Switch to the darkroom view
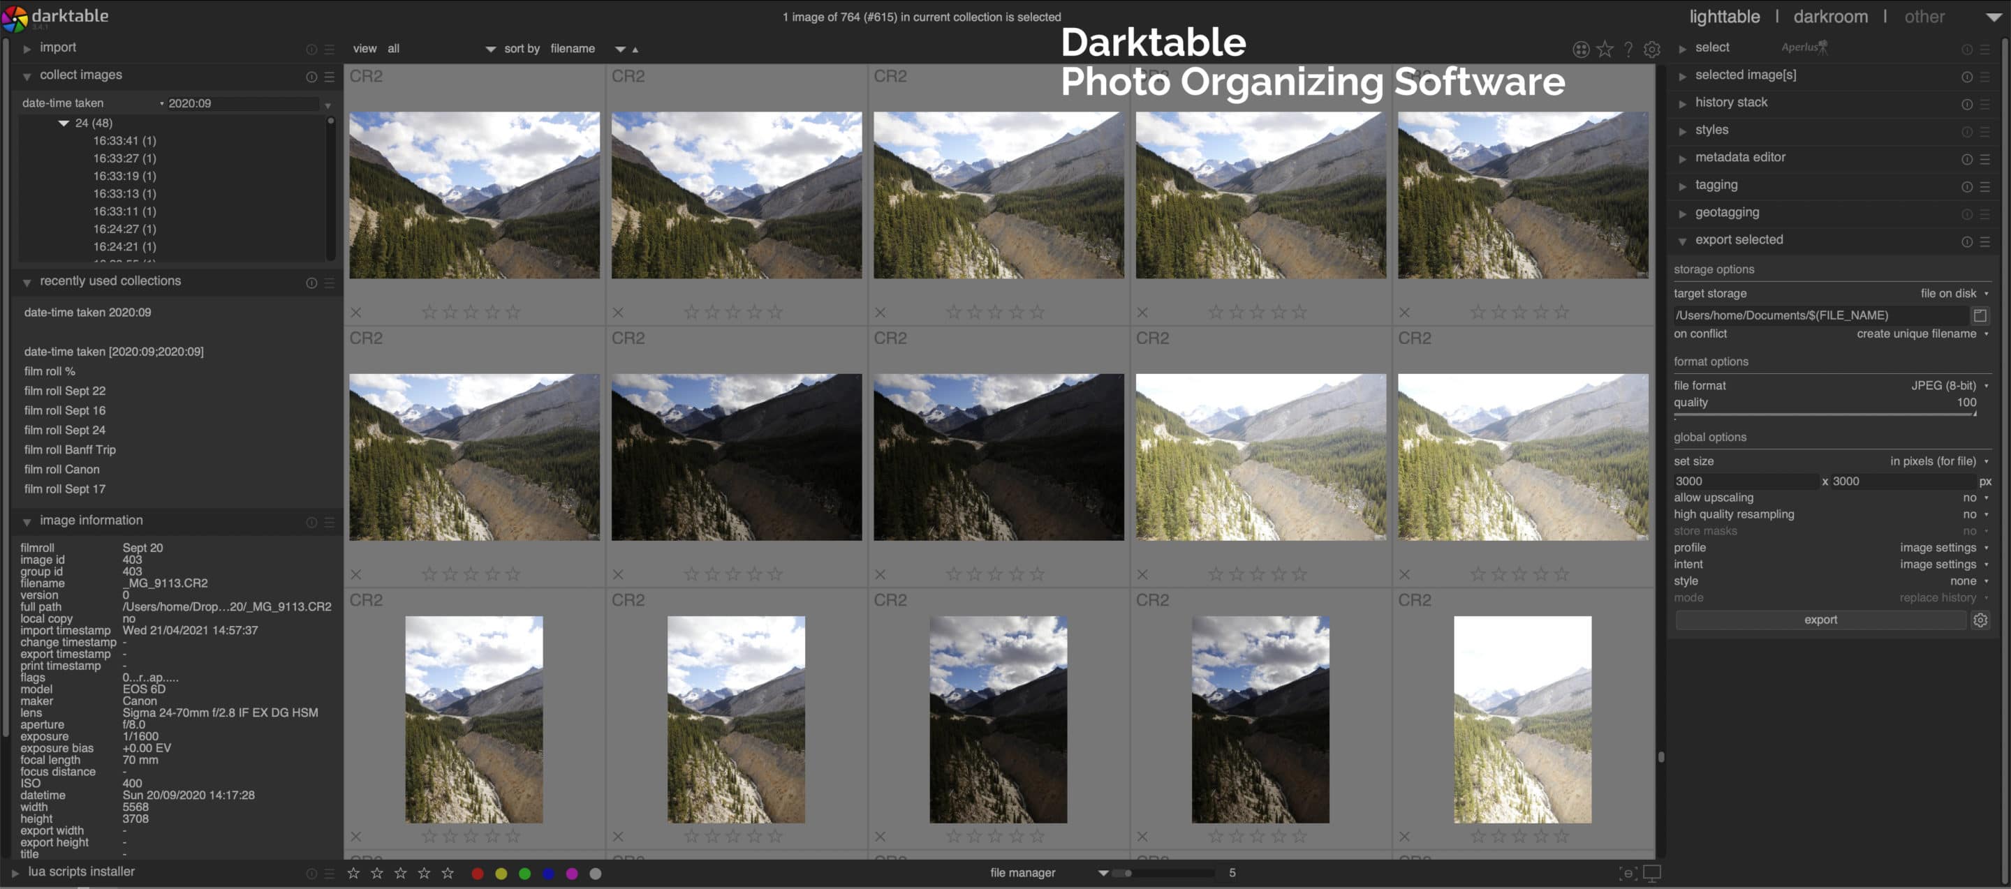Viewport: 2011px width, 889px height. pyautogui.click(x=1831, y=16)
